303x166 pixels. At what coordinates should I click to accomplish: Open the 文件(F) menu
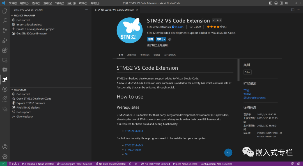13,3
